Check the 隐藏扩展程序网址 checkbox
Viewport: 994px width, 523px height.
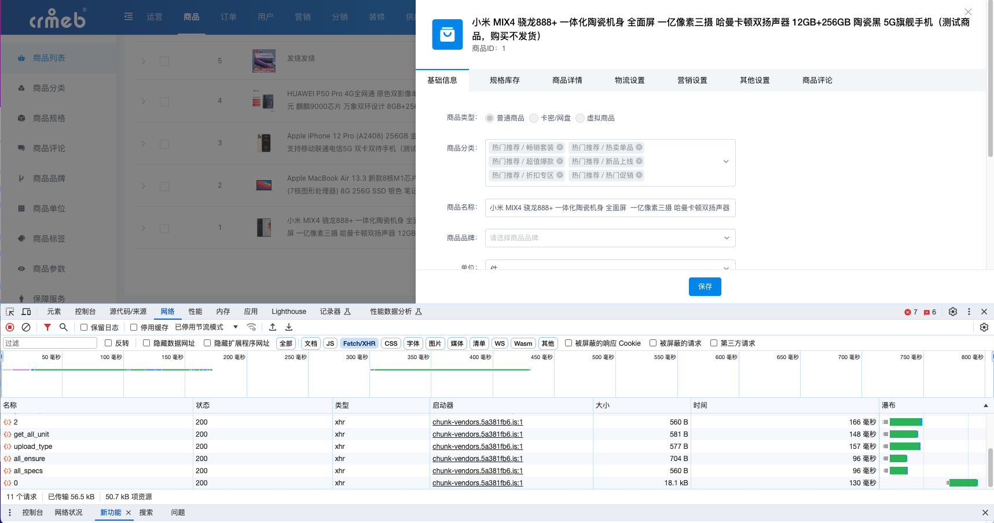click(207, 343)
